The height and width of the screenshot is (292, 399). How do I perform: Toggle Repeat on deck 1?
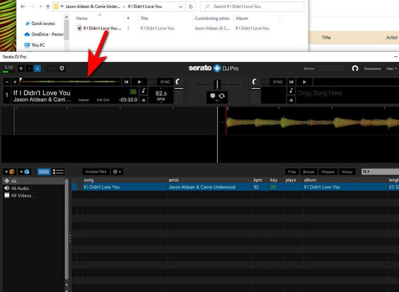[x=83, y=100]
